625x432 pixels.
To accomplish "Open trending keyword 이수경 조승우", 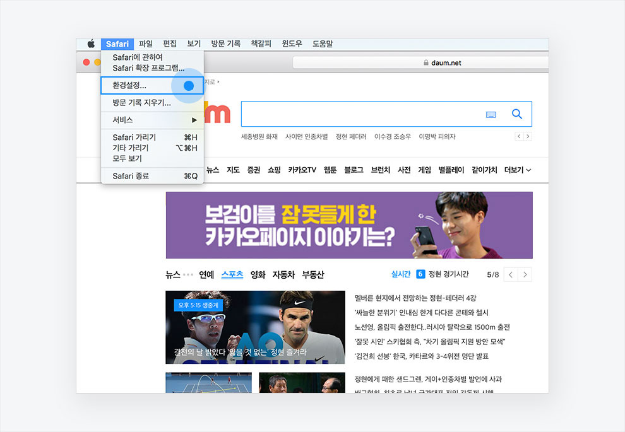I will click(x=393, y=137).
